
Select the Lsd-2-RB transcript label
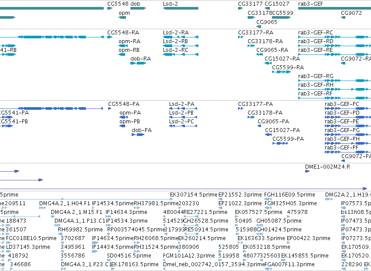coord(175,41)
